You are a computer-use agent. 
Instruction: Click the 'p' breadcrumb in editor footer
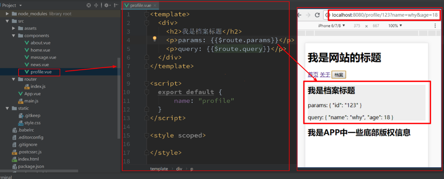[192, 168]
